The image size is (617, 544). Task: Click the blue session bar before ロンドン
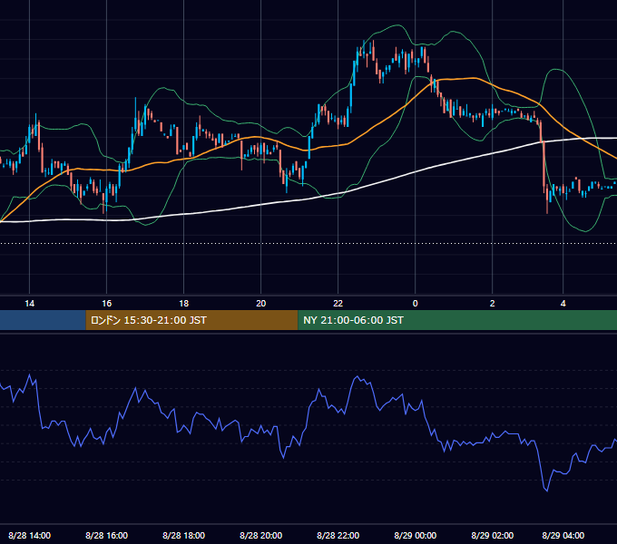[43, 320]
